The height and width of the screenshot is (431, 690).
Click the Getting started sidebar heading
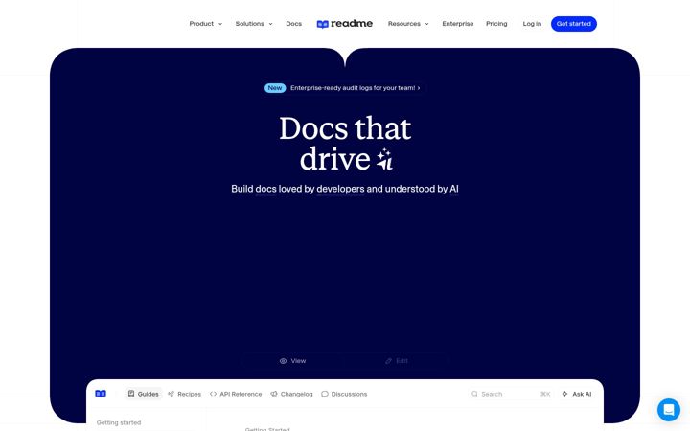[119, 422]
